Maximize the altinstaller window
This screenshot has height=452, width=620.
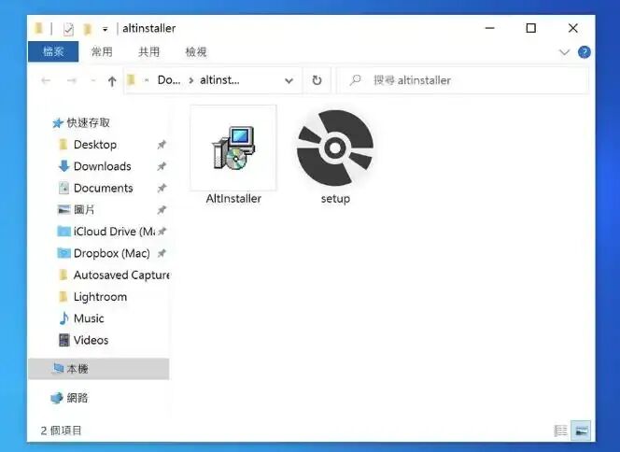coord(531,28)
